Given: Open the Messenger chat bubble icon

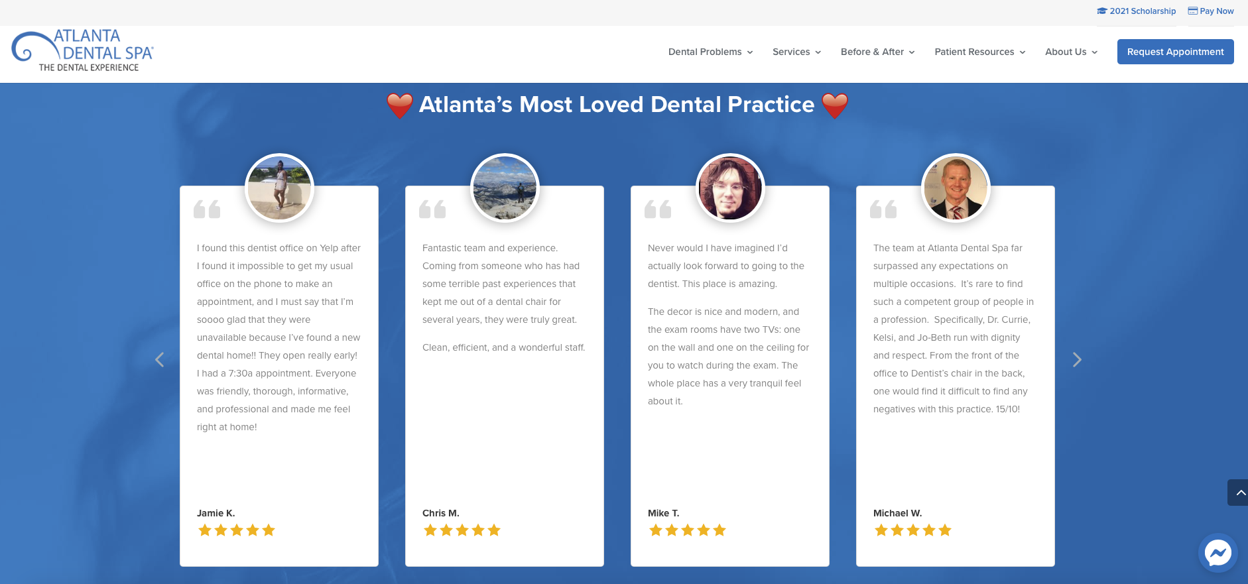Looking at the screenshot, I should coord(1218,553).
